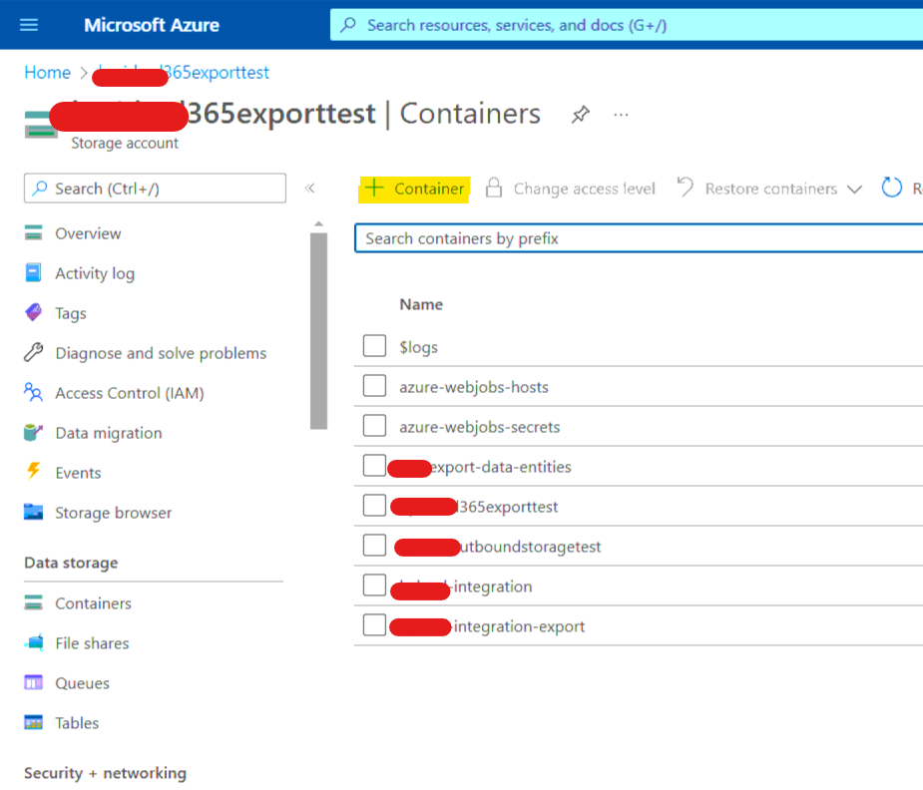Click the Tables icon

[x=34, y=722]
